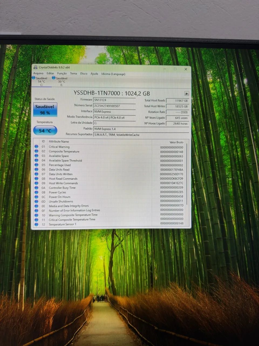Click the Saudável 98 % health status button
The width and height of the screenshot is (259, 346).
[x=45, y=110]
